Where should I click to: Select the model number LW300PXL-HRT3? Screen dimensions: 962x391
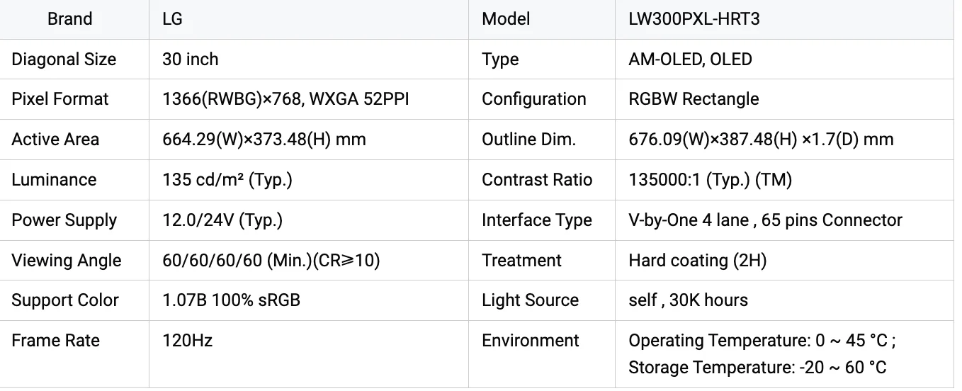(x=694, y=19)
